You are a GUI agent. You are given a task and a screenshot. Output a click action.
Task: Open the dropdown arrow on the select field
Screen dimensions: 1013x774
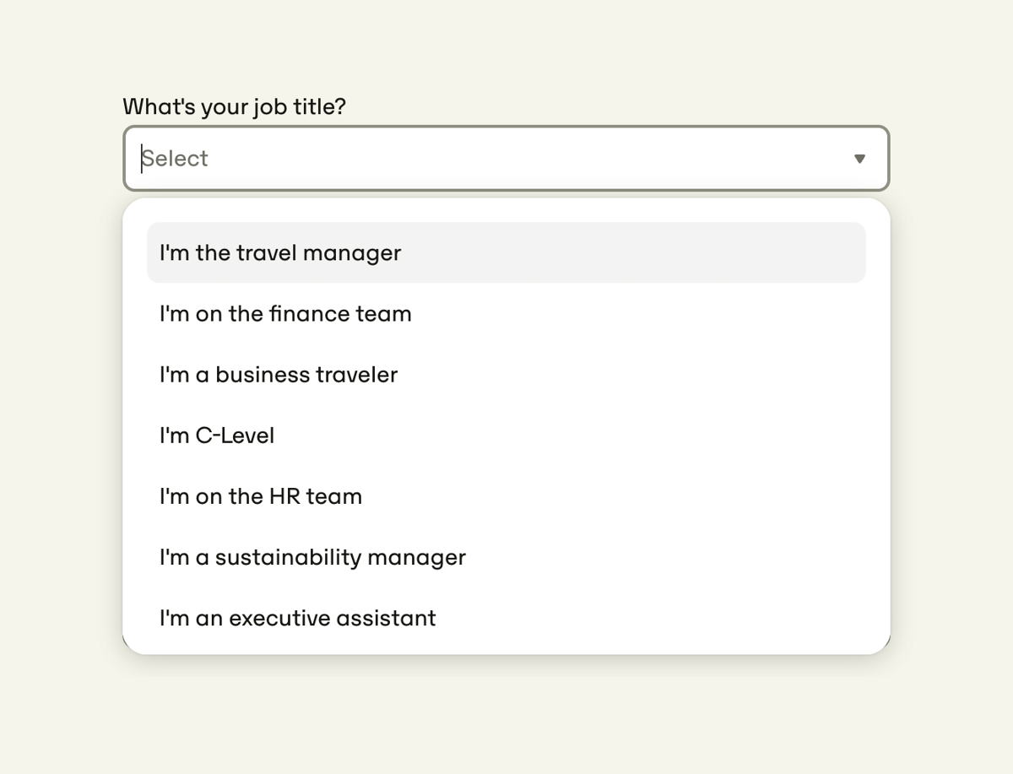point(860,159)
